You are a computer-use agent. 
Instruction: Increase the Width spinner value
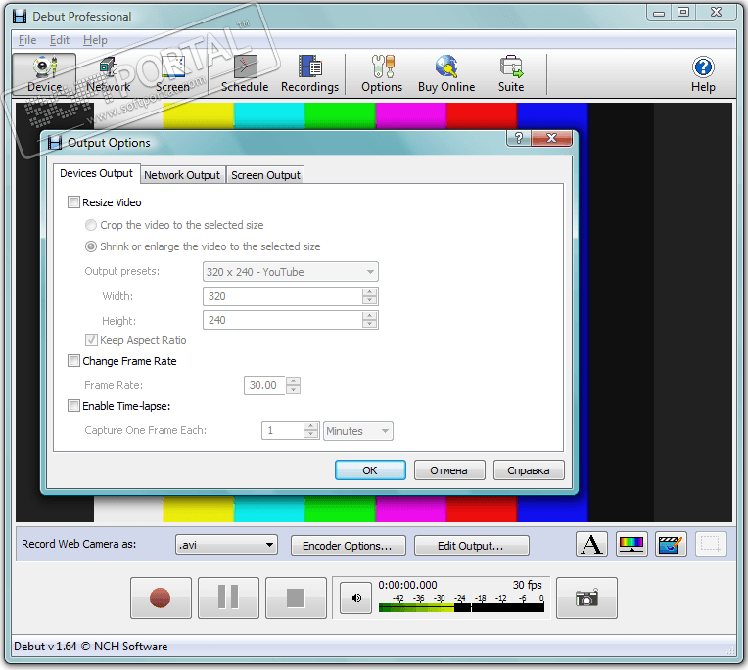369,291
